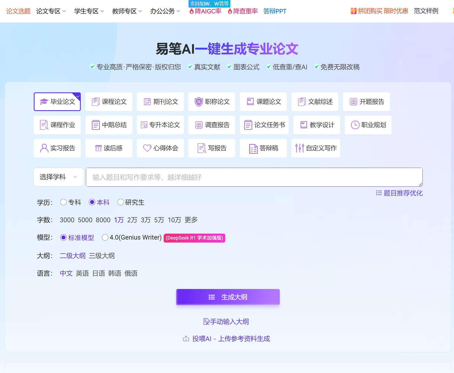Open the 论文选题 menu item
Screen dimensions: 454x373
18,11
